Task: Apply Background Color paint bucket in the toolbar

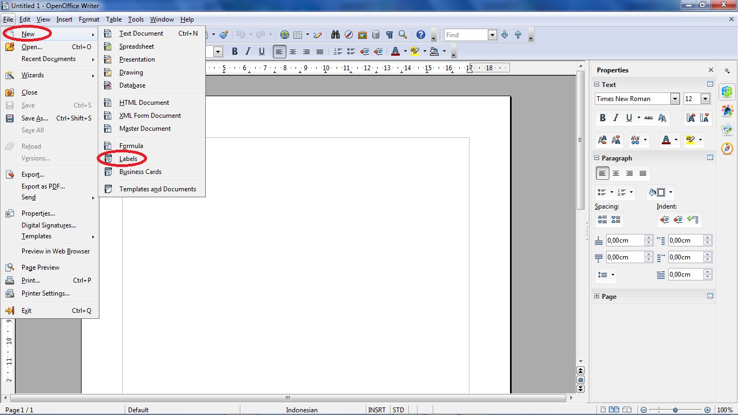Action: pos(434,52)
